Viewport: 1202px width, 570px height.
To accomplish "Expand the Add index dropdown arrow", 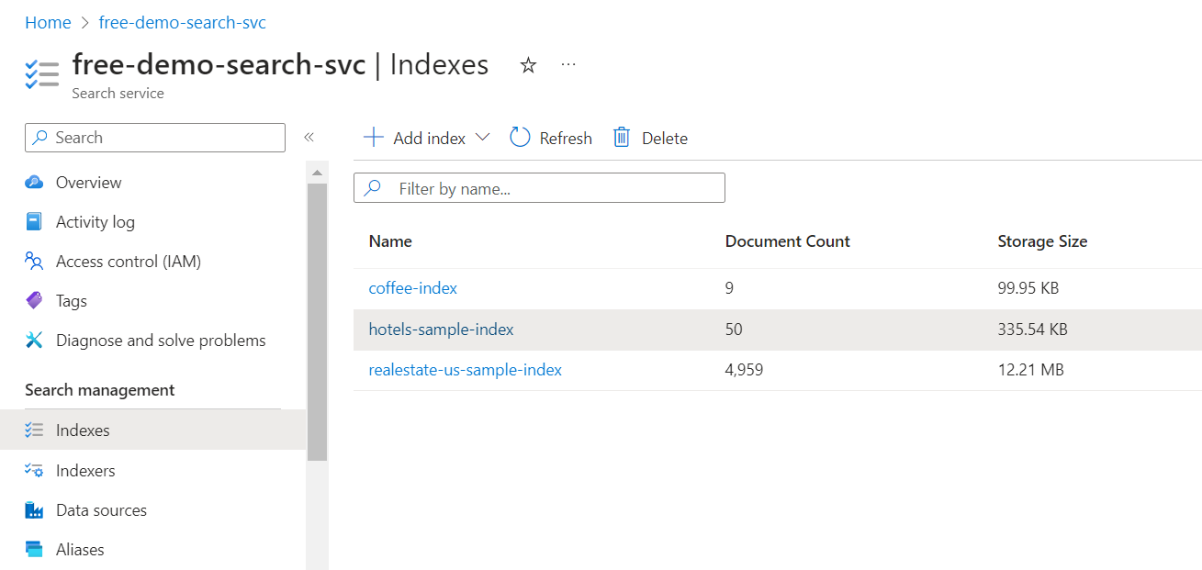I will pyautogui.click(x=483, y=138).
